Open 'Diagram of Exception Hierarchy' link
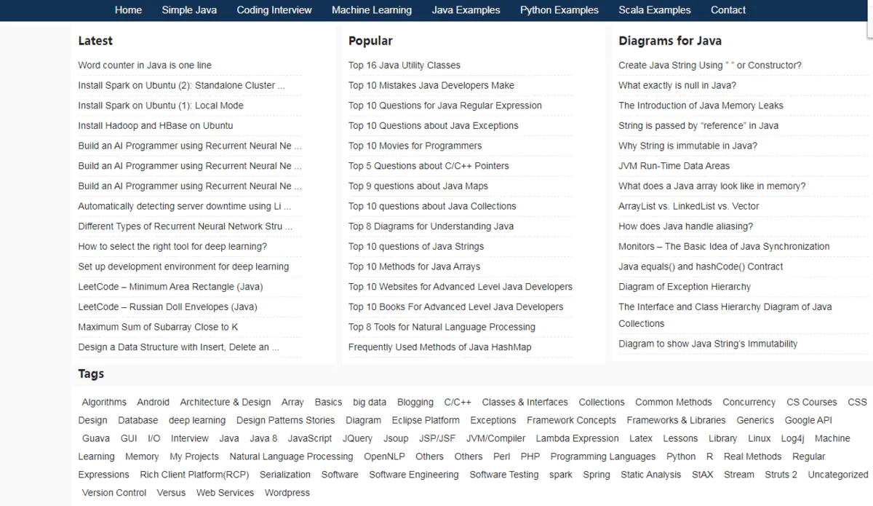 click(x=685, y=287)
